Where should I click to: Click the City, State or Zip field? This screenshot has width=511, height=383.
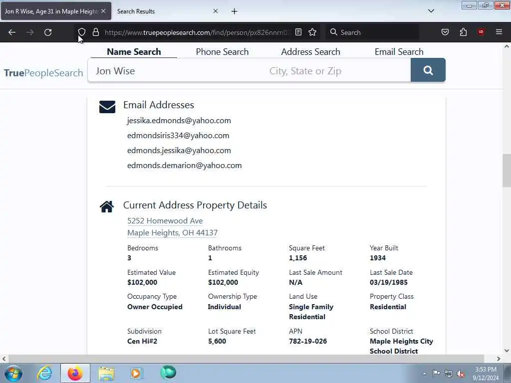337,71
